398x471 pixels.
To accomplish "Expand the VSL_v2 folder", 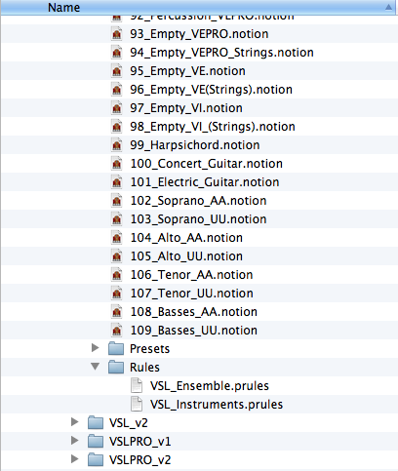I will (x=75, y=422).
